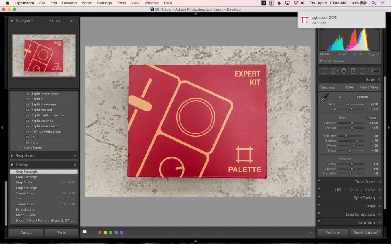Toggle the top module panel arrow
This screenshot has width=391, height=244.
point(195,14)
